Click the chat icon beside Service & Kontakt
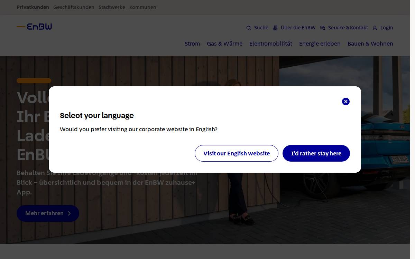Screen dimensions: 415x259 323,28
